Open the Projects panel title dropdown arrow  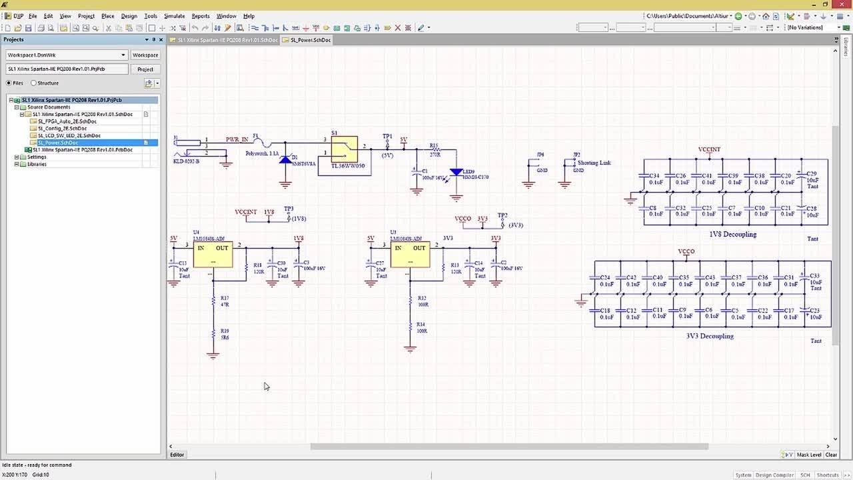[145, 39]
